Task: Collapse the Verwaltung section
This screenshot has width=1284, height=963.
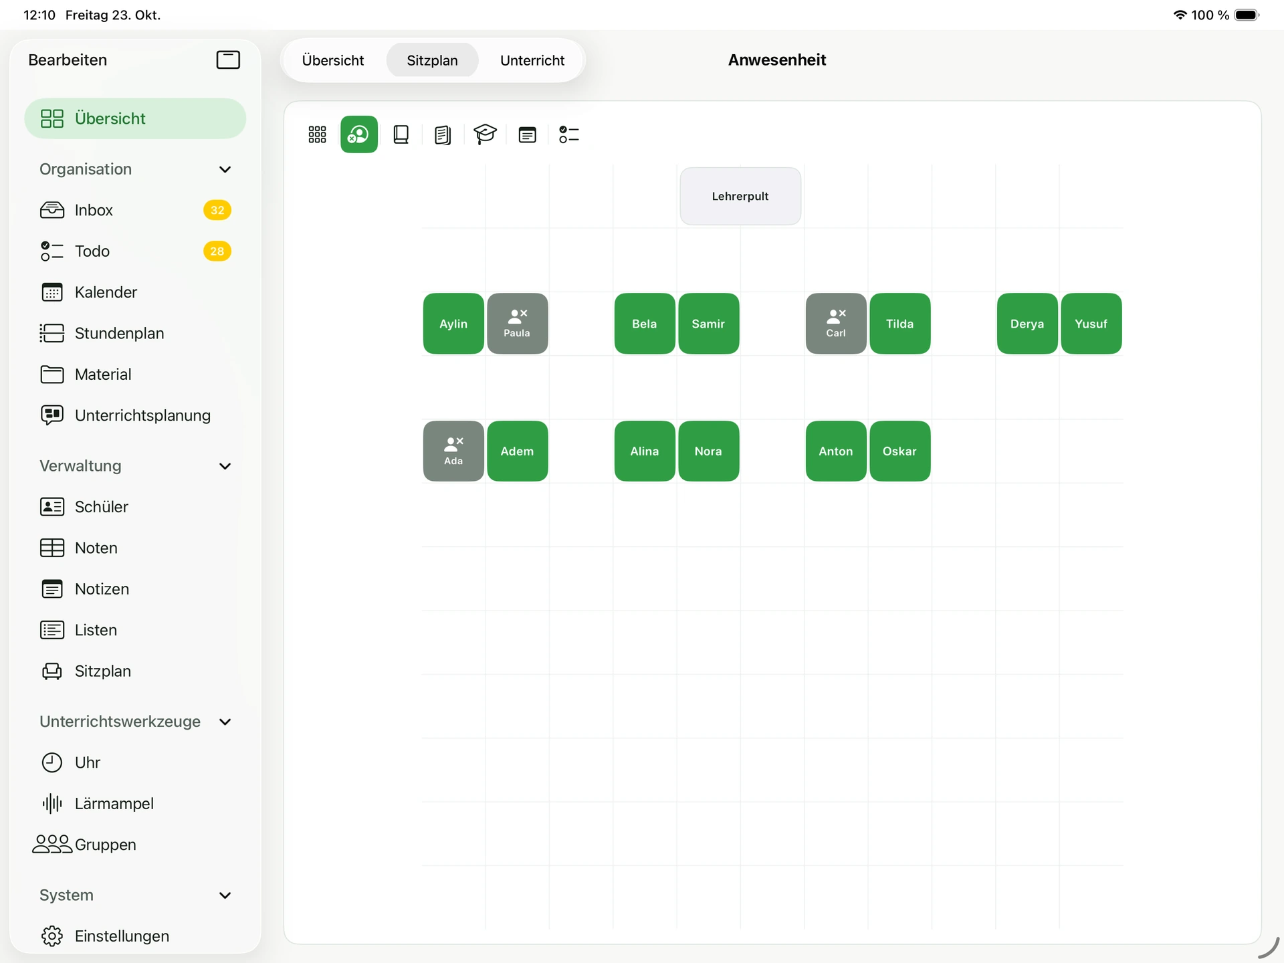Action: tap(225, 466)
